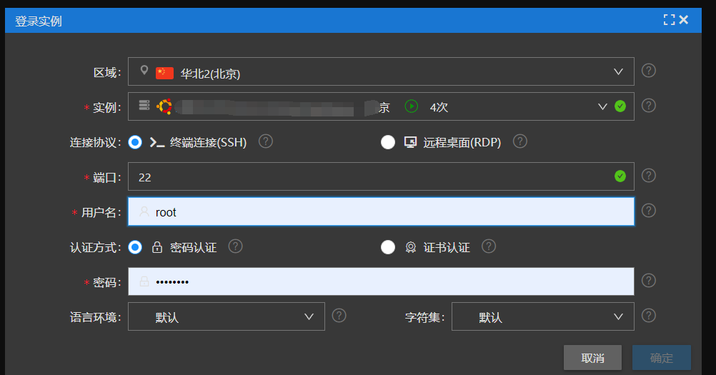Click the lock icon inside the 密码 field
Image resolution: width=716 pixels, height=375 pixels.
[x=144, y=281]
